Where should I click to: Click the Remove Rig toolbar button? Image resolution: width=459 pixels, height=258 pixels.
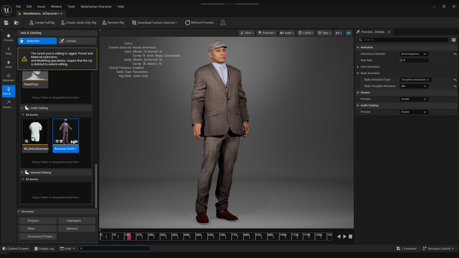pyautogui.click(x=113, y=23)
